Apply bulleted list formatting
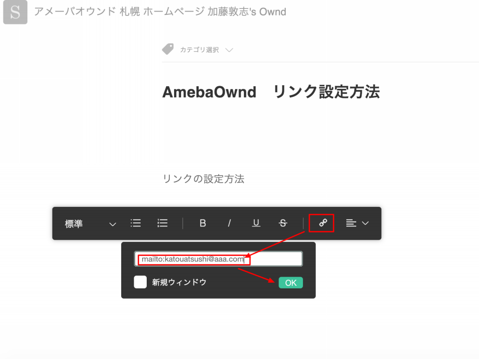Image resolution: width=479 pixels, height=359 pixels. coord(136,223)
